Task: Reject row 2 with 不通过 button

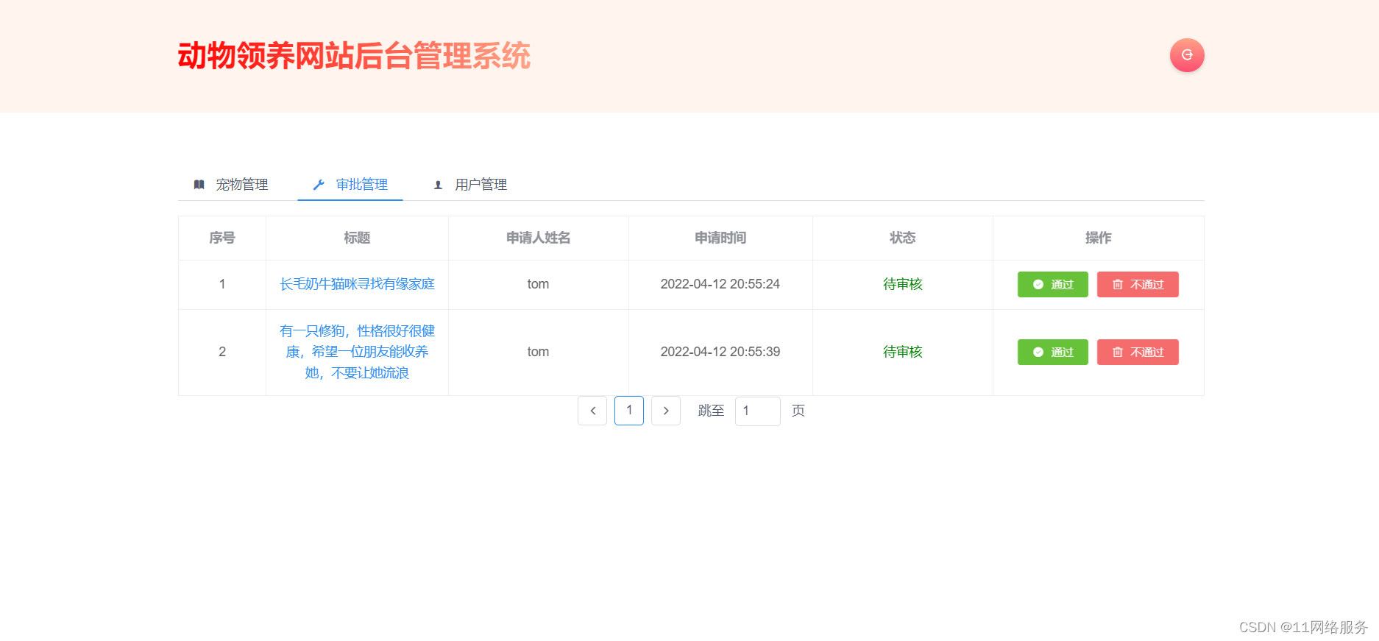Action: [x=1138, y=353]
